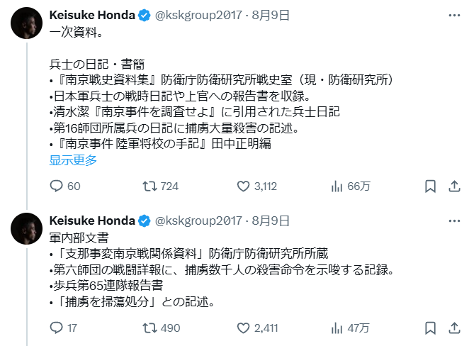Share the second tweet
Screen dimensions: 469x346
pos(453,328)
